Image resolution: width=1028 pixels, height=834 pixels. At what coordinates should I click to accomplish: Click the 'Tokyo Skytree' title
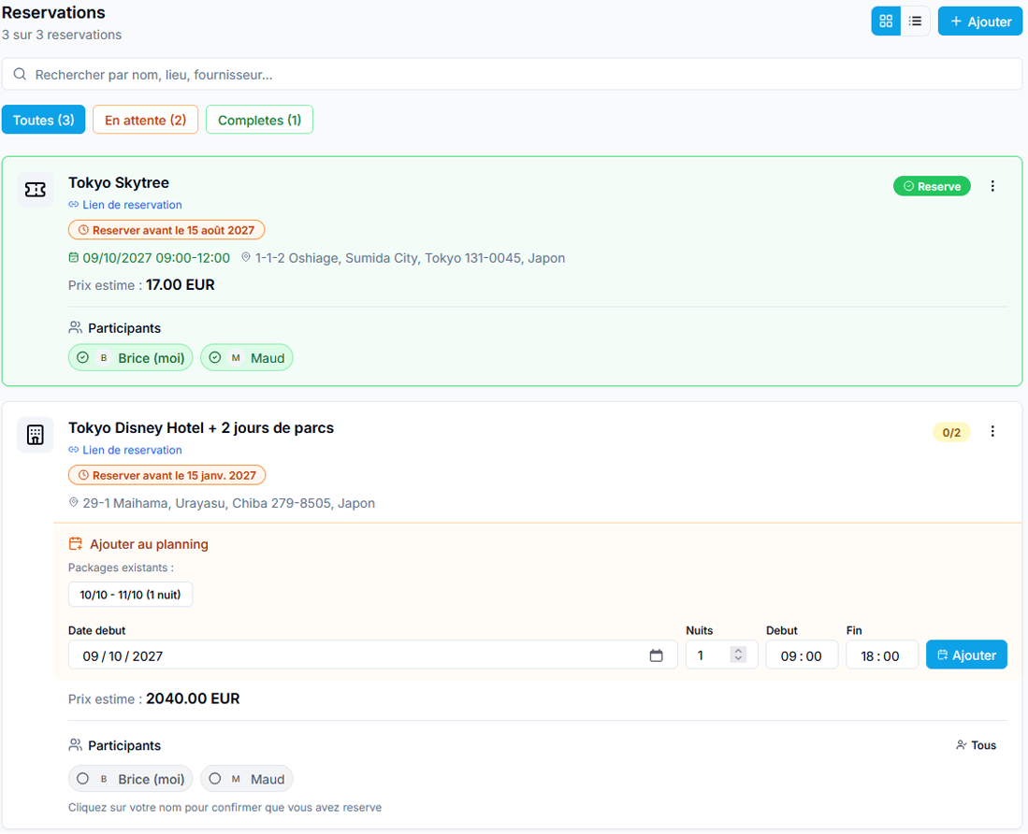[x=119, y=182]
